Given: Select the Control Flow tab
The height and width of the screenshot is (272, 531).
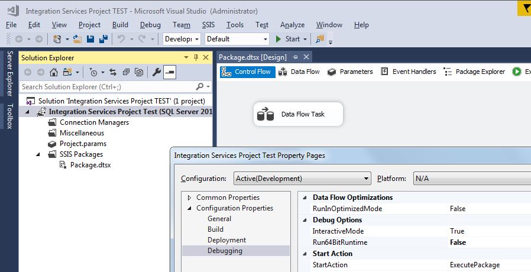Looking at the screenshot, I should click(x=247, y=72).
